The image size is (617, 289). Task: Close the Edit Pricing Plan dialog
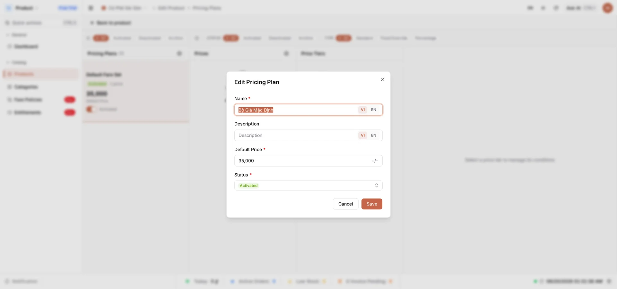tap(382, 79)
